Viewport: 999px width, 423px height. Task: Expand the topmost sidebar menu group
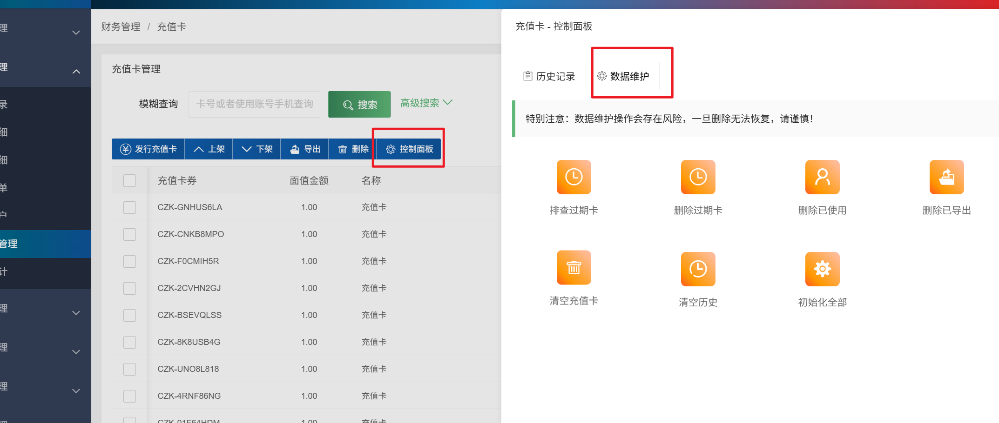coord(76,33)
